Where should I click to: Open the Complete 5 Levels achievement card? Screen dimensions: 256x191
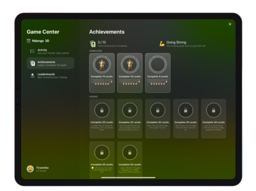tap(158, 73)
